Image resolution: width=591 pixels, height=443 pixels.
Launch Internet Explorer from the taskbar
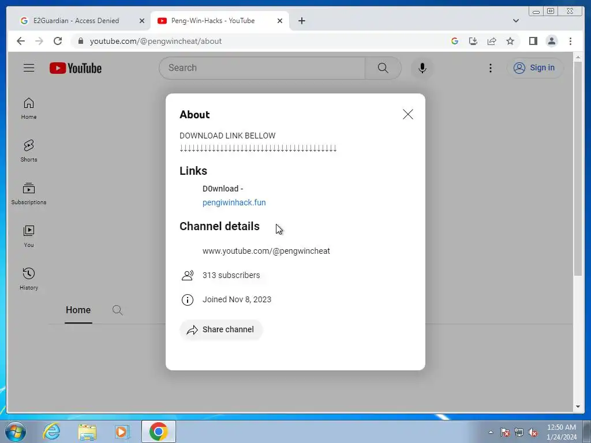pos(51,431)
